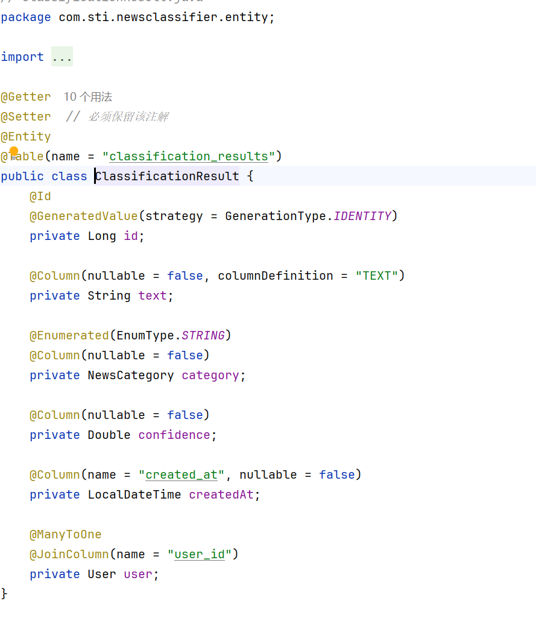Click the @Getter annotation
Image resolution: width=536 pixels, height=633 pixels.
pyautogui.click(x=26, y=97)
